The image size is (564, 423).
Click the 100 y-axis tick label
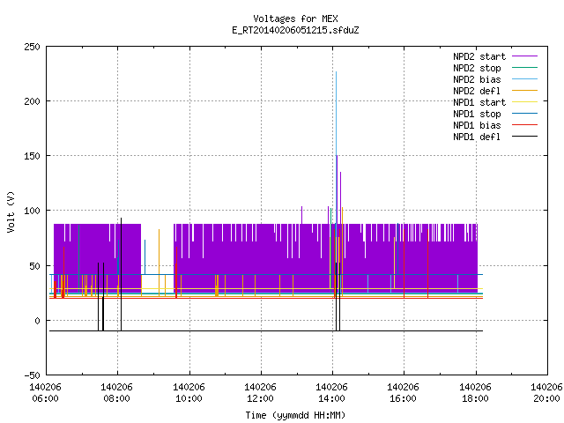pos(32,211)
